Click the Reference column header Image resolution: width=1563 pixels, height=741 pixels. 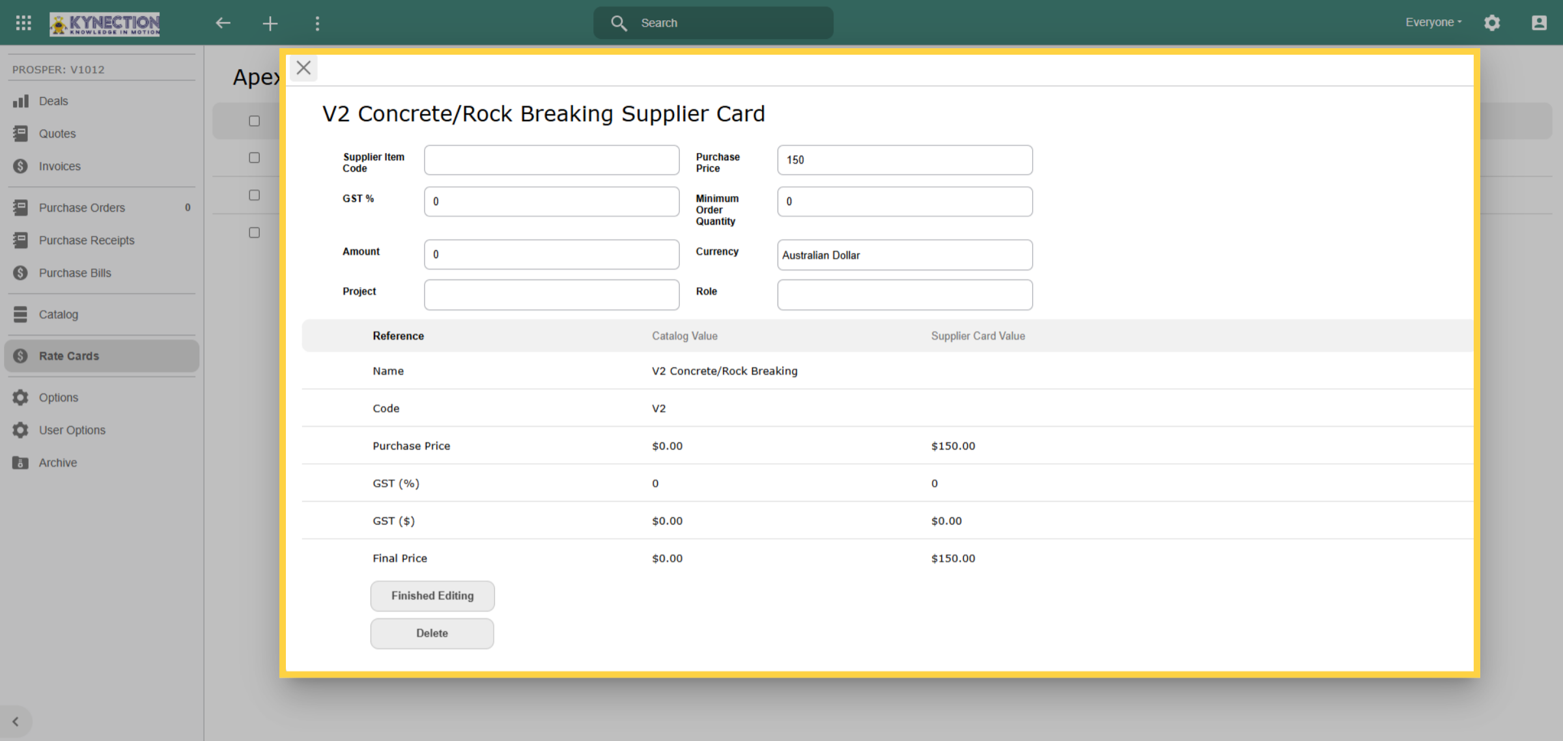398,336
